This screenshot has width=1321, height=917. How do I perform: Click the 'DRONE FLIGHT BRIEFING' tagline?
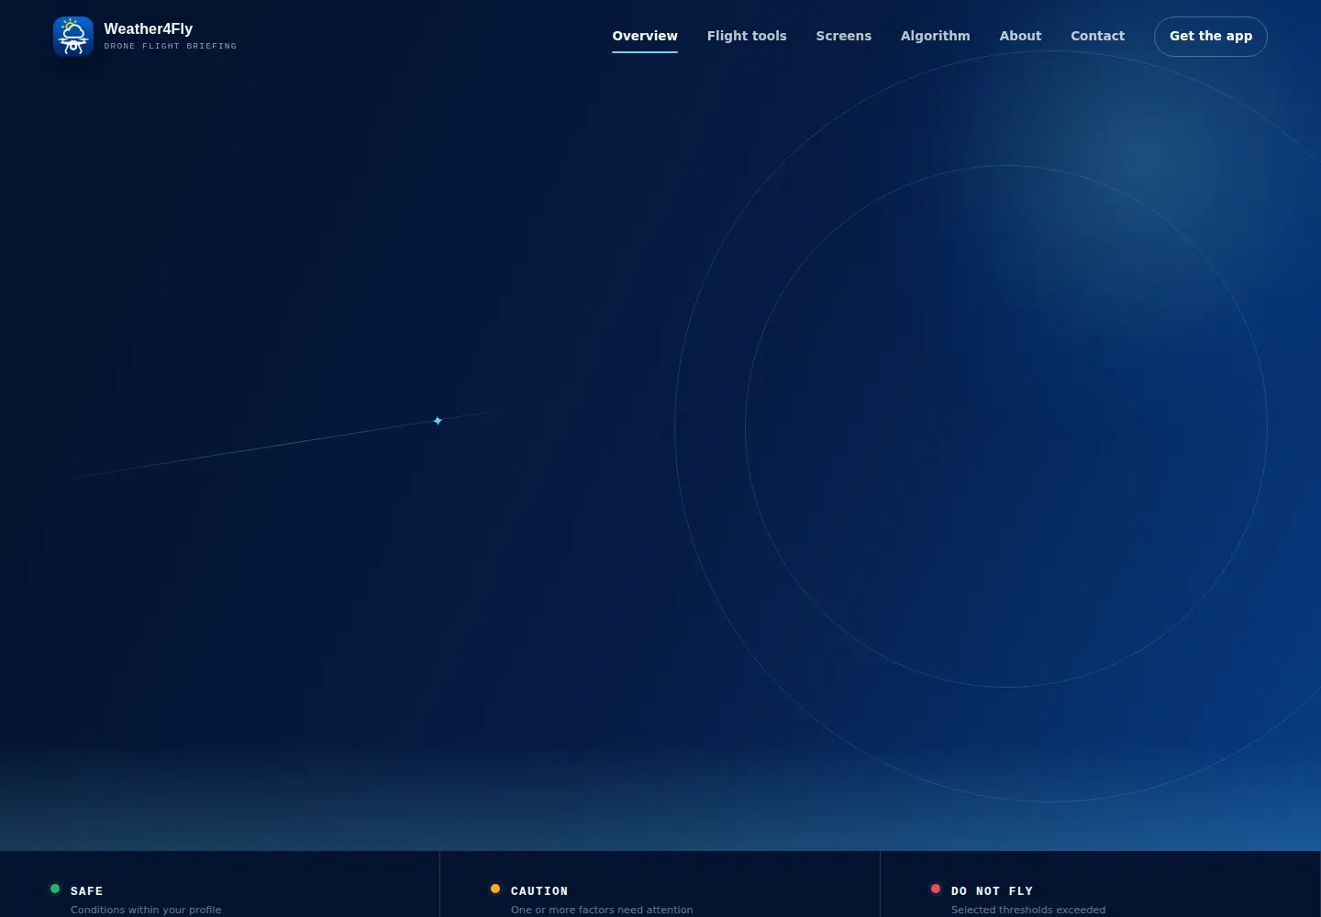point(170,46)
